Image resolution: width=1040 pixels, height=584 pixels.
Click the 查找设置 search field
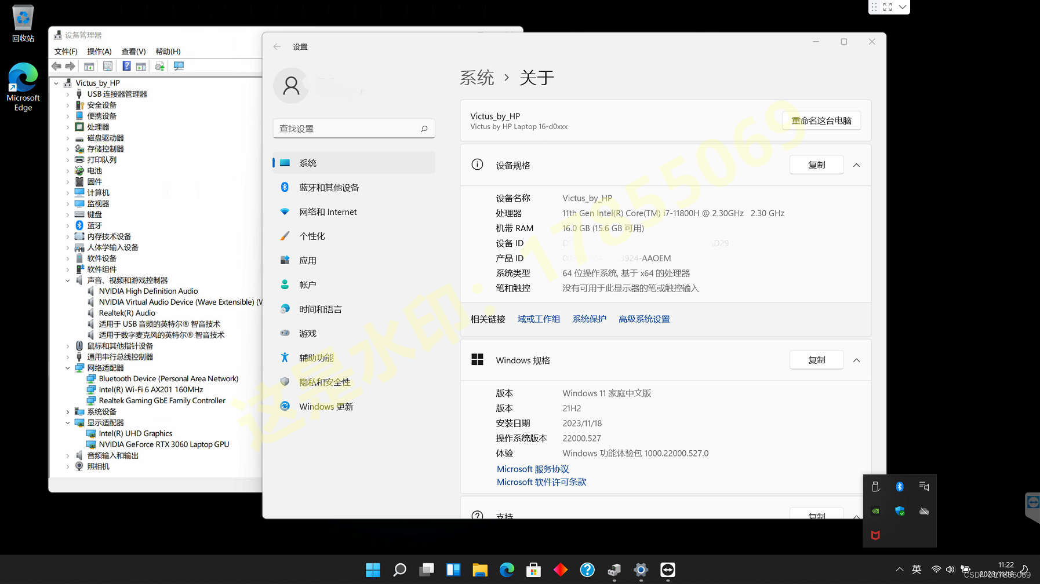click(354, 129)
